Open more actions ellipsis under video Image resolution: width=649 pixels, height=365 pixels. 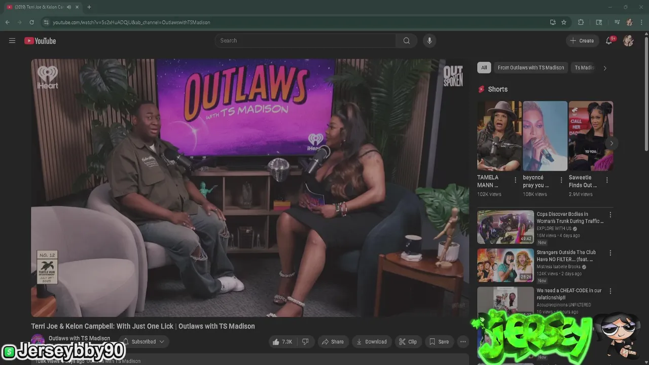pos(463,342)
